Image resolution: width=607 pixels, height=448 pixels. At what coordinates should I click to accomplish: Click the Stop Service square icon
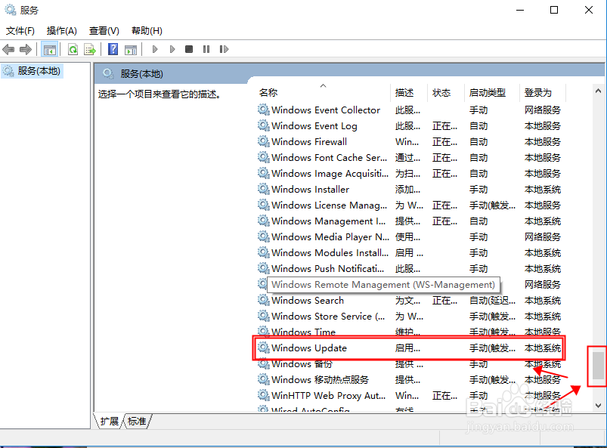189,49
